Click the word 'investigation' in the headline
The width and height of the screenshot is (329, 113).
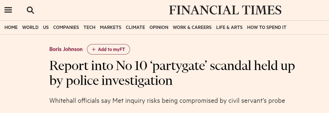click(x=137, y=81)
